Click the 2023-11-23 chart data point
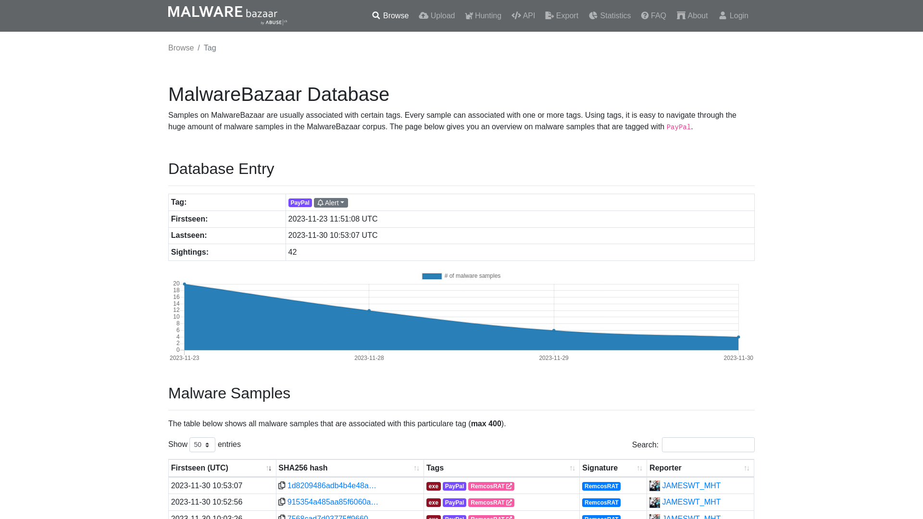The width and height of the screenshot is (923, 519). 185,284
